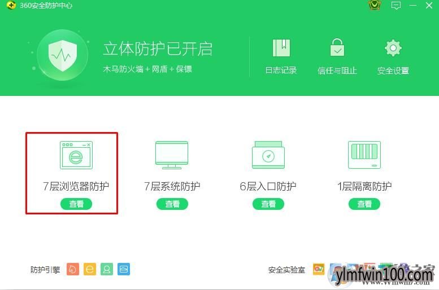Click the browser window icon for 浏览器防护

click(76, 155)
